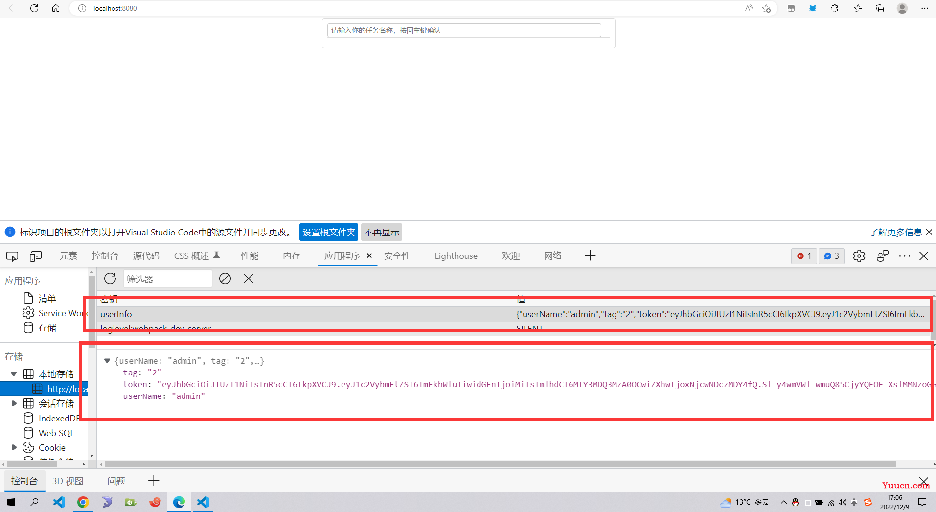
Task: Click the storage filter input
Action: [x=167, y=279]
